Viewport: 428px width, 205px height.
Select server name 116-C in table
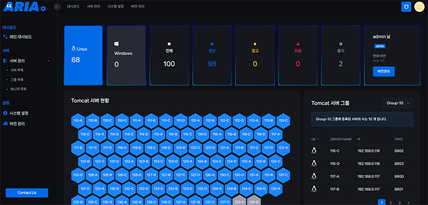334,151
